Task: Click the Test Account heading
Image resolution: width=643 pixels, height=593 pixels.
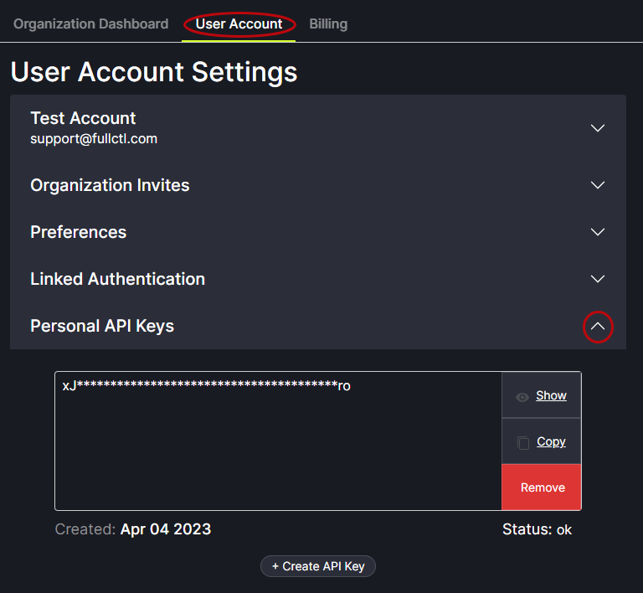Action: [83, 118]
